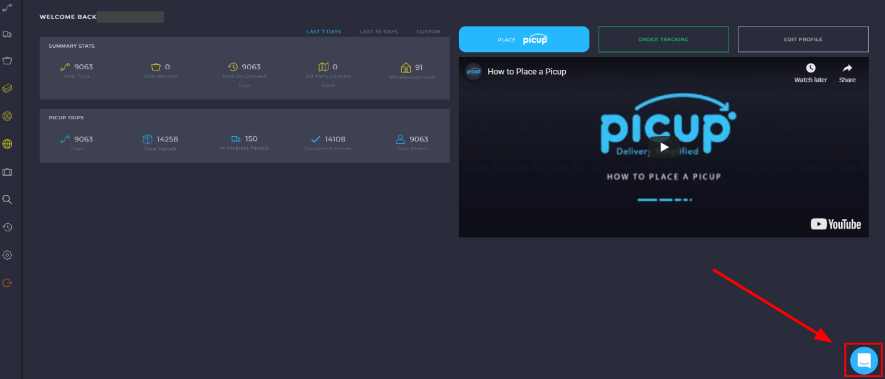Click the 14258 Total Parcels value
The image size is (885, 379).
(167, 139)
